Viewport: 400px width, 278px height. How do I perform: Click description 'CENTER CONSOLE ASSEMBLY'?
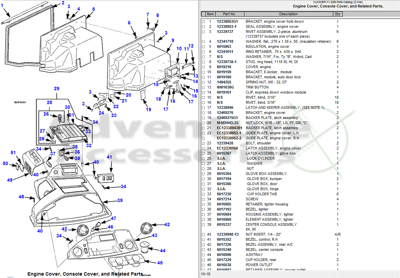271,225
